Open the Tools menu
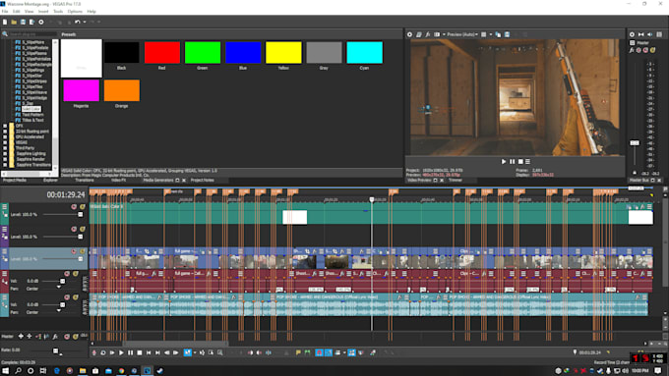The height and width of the screenshot is (376, 669). pos(58,12)
